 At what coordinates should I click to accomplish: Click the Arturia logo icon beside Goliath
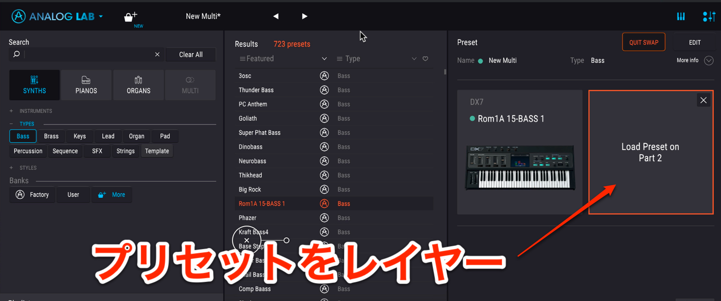point(324,119)
